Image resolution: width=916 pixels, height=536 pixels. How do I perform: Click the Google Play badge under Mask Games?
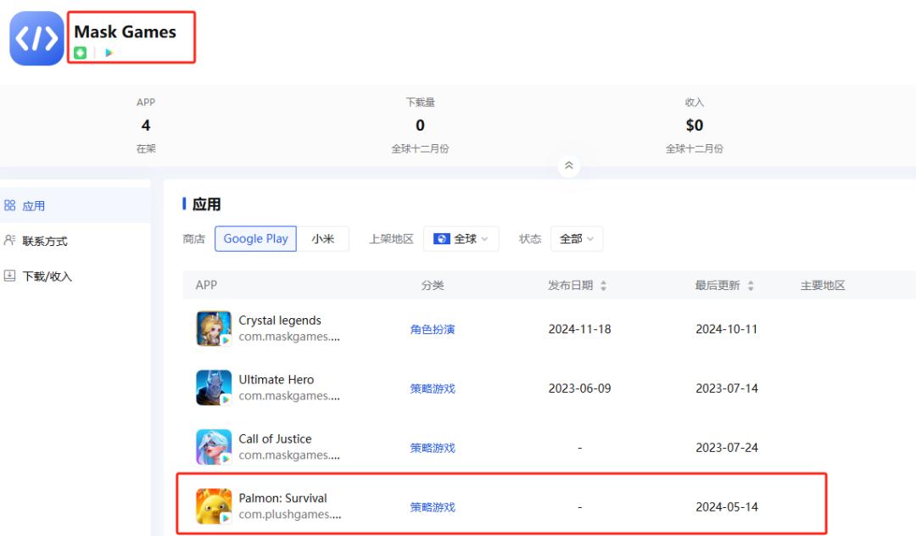coord(108,53)
